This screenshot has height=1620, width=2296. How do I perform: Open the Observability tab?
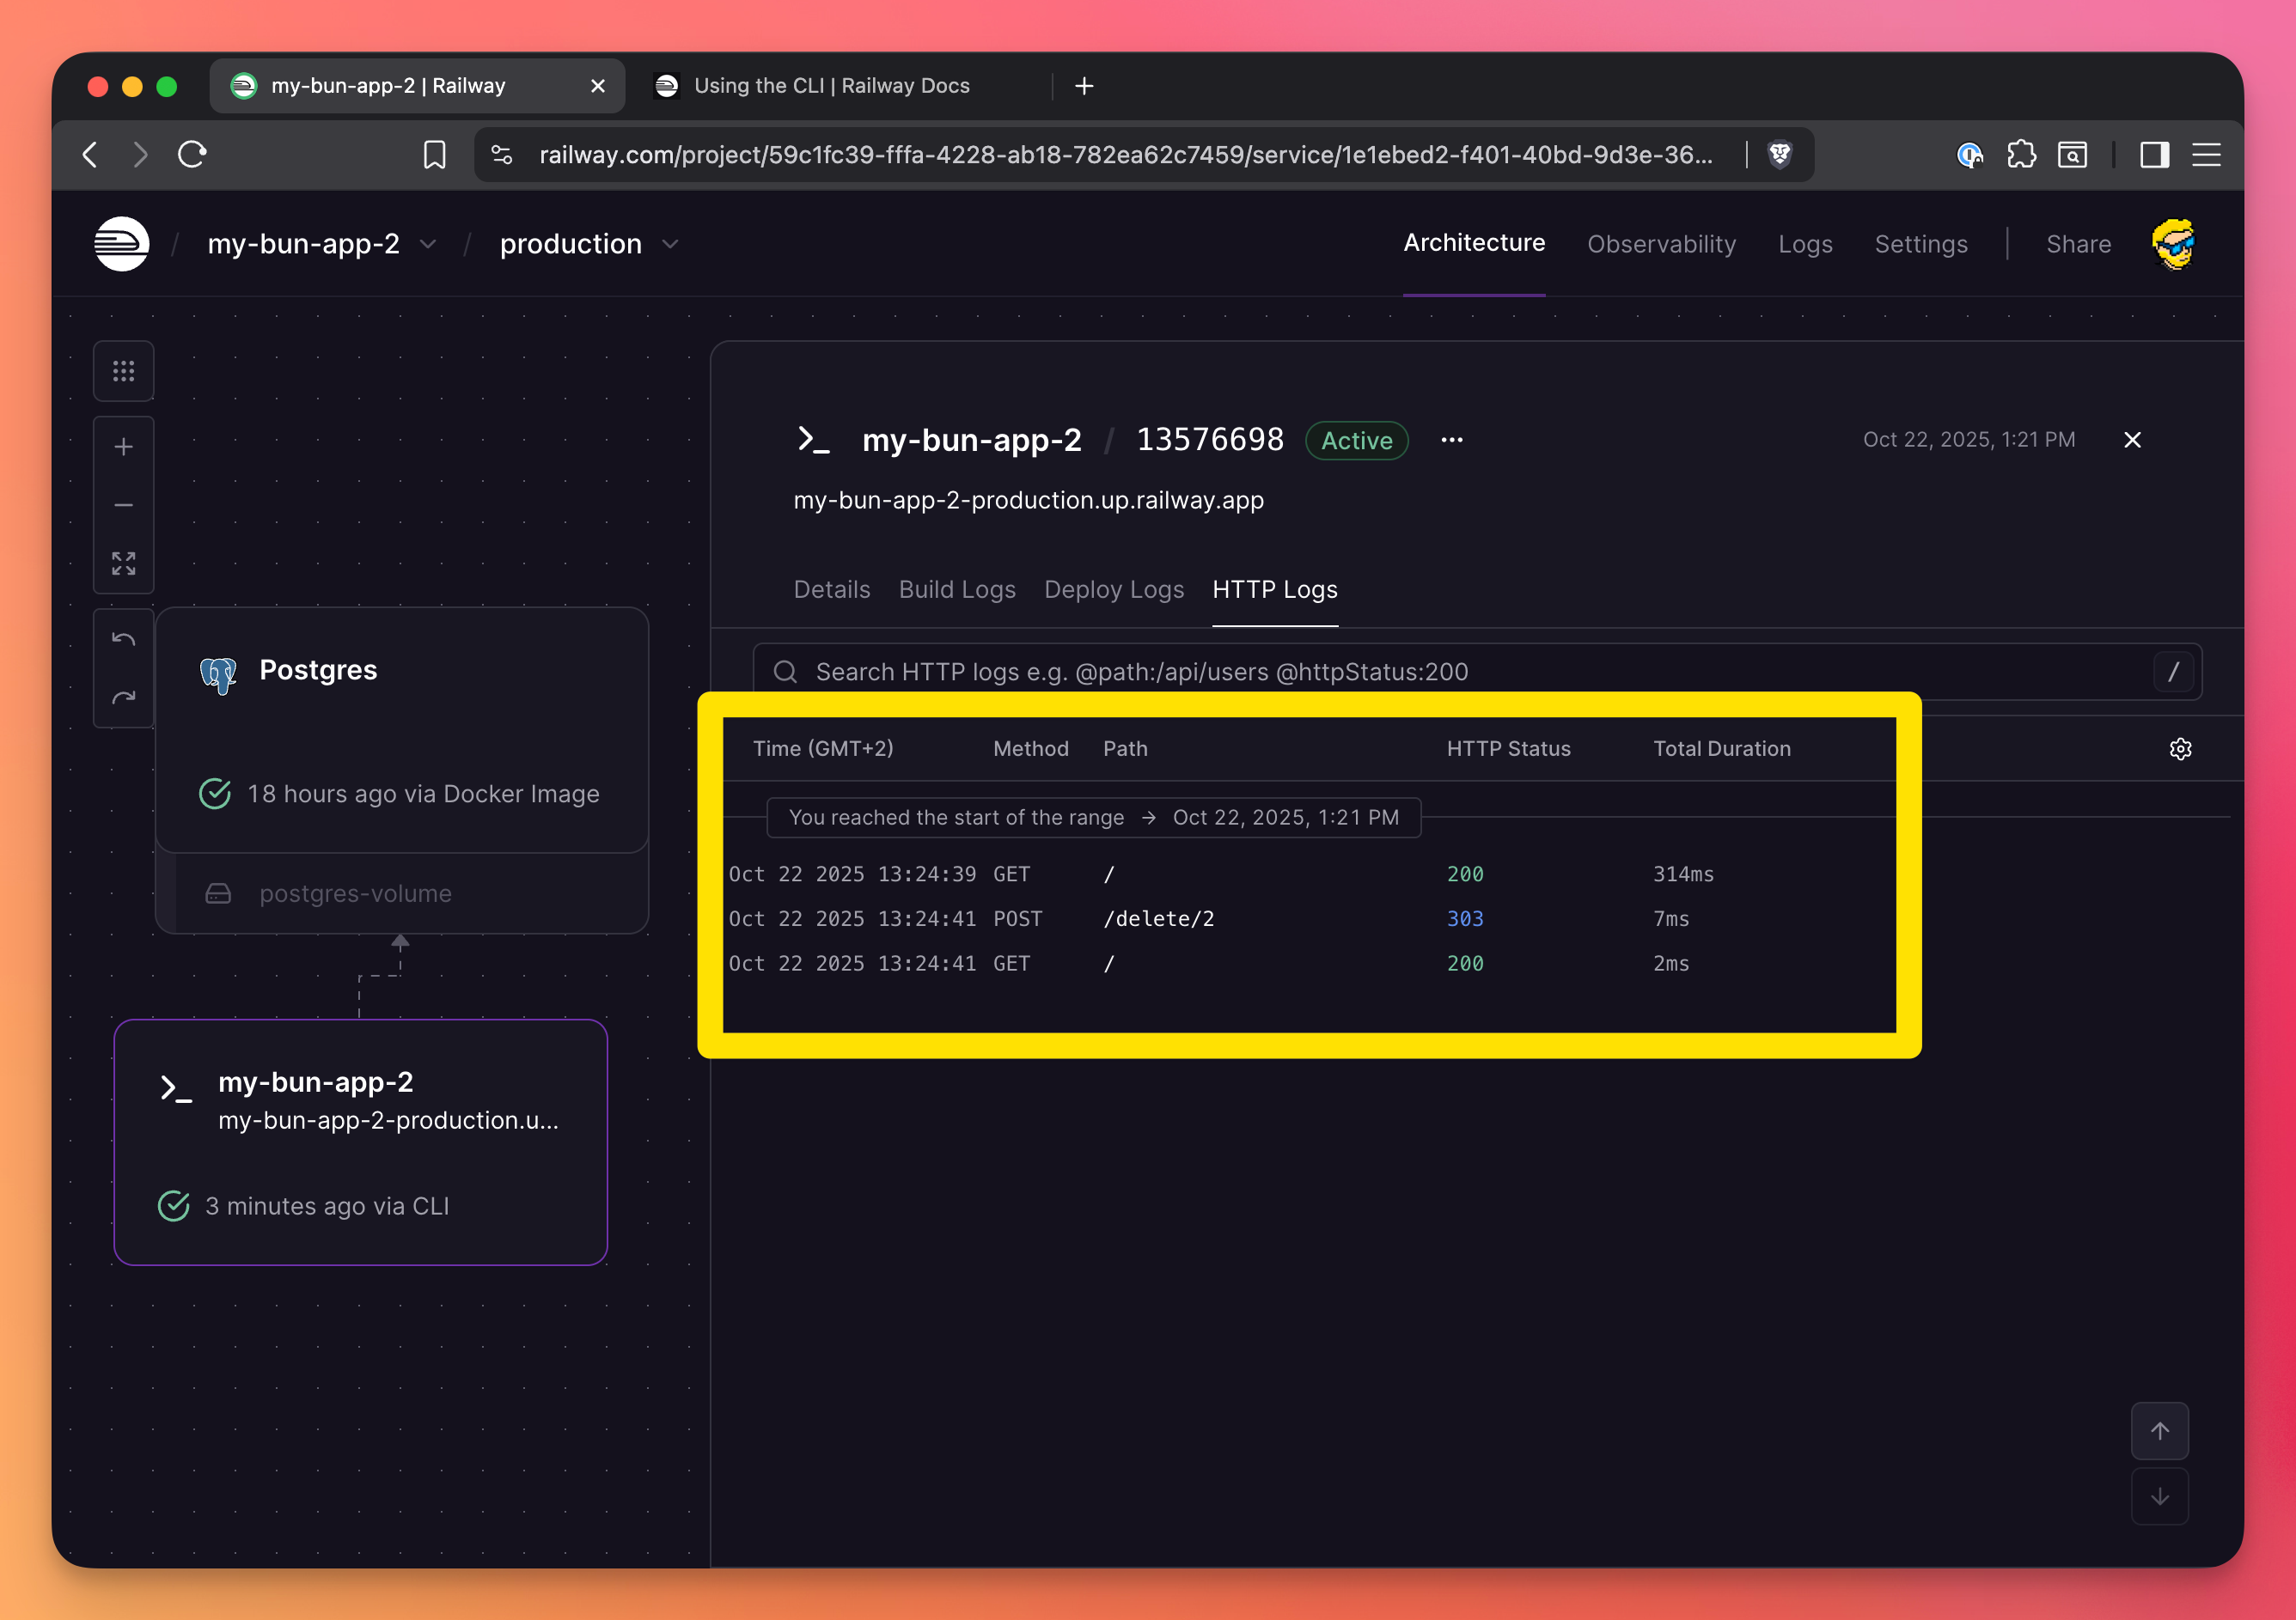pyautogui.click(x=1661, y=244)
